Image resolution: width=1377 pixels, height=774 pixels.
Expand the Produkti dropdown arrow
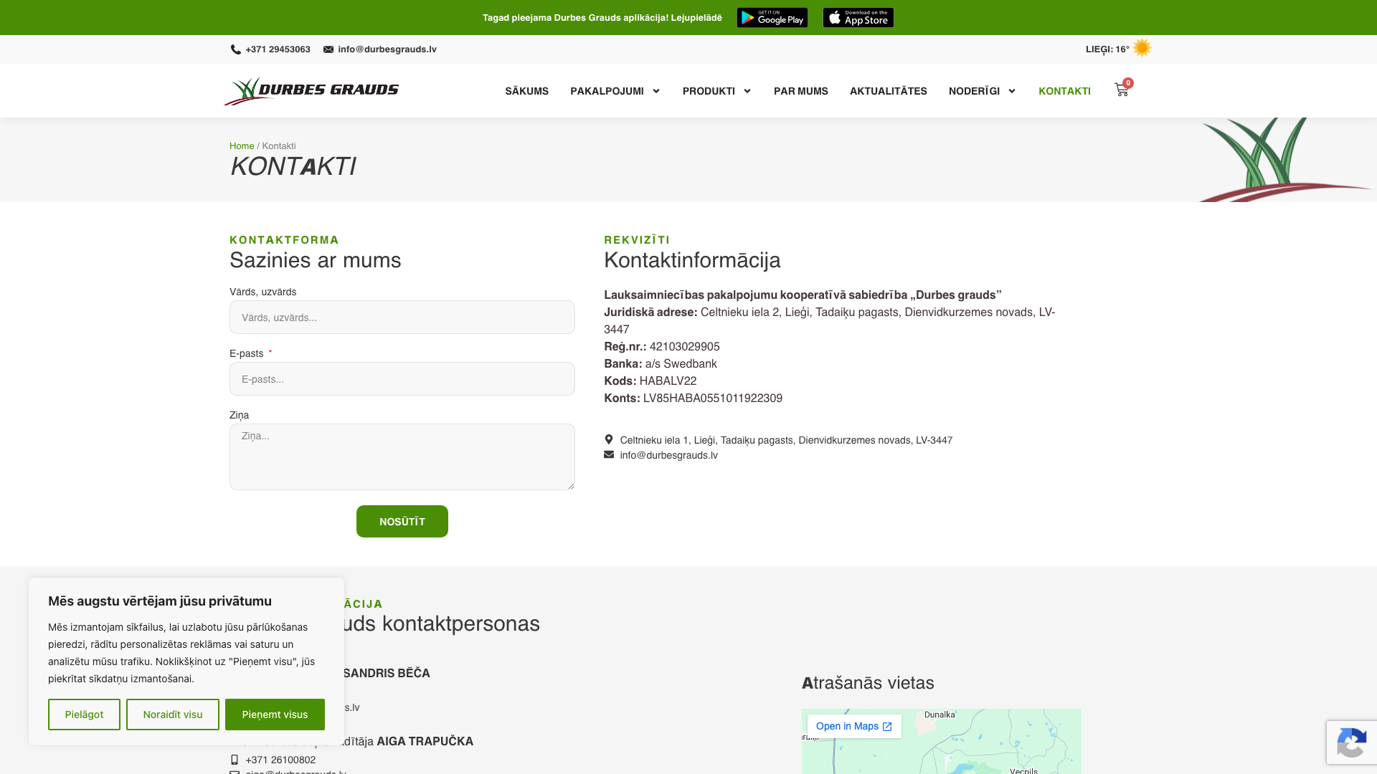tap(747, 91)
